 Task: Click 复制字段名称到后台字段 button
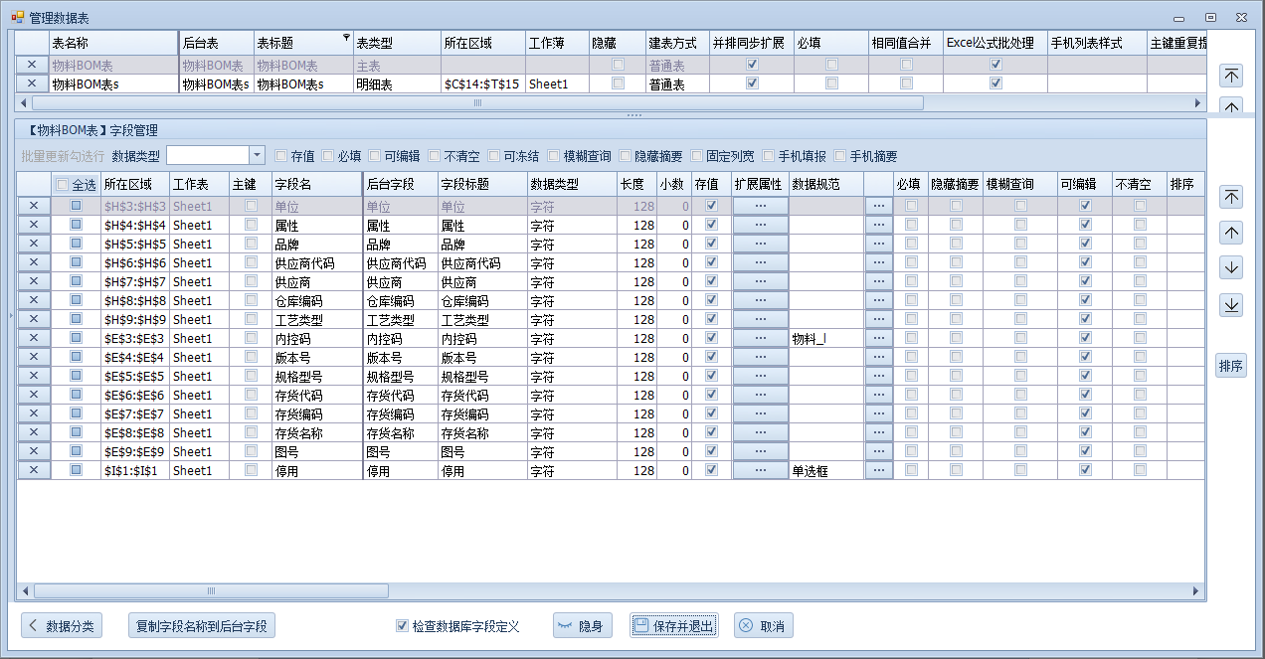tap(202, 626)
